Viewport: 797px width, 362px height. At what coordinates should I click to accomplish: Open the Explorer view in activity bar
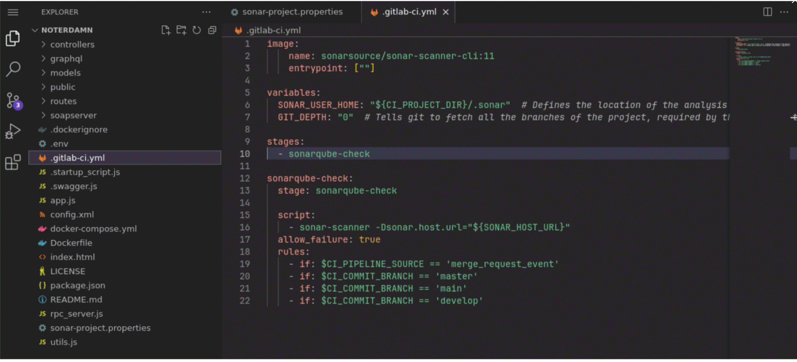13,39
